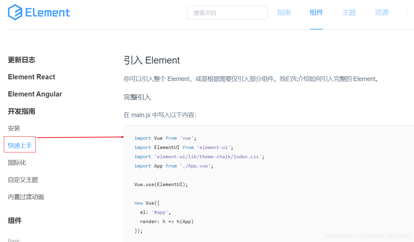Click the new Vue({ code line

pyautogui.click(x=147, y=203)
